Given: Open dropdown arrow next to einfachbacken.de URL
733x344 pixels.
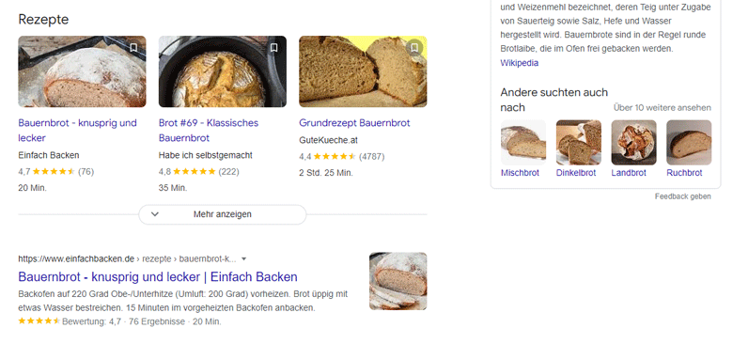Looking at the screenshot, I should (243, 258).
